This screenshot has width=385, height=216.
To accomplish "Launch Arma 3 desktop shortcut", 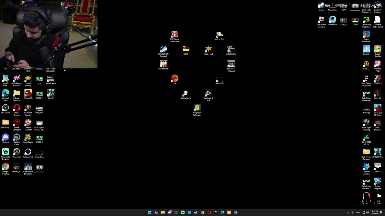I will [x=377, y=168].
